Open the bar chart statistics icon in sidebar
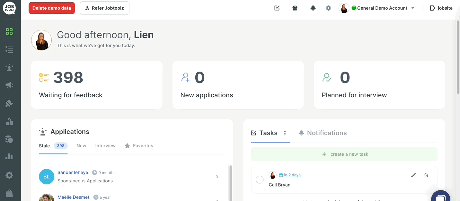Viewport: 460px width, 201px height. 9,157
